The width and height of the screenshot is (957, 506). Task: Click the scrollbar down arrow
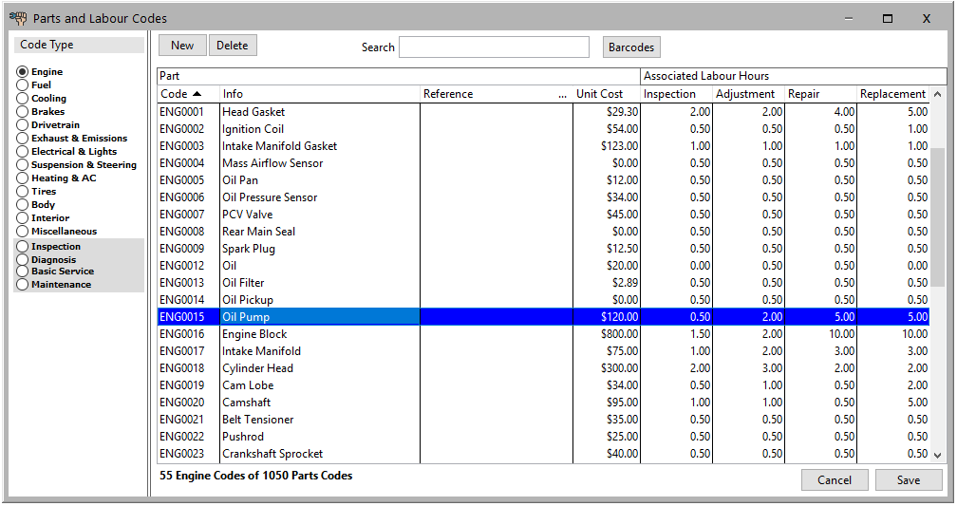point(938,455)
